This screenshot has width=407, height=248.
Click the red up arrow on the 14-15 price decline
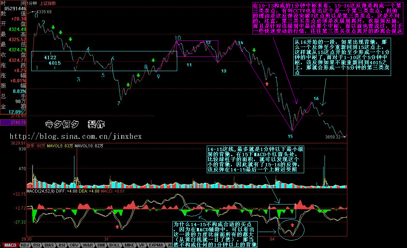[x=267, y=83]
